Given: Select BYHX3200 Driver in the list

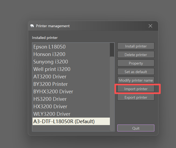Looking at the screenshot, I should [x=71, y=91].
